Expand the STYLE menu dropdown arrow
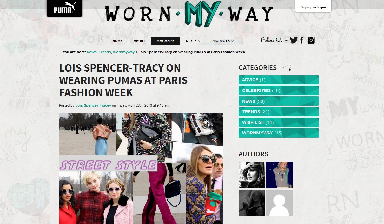 pos(199,41)
